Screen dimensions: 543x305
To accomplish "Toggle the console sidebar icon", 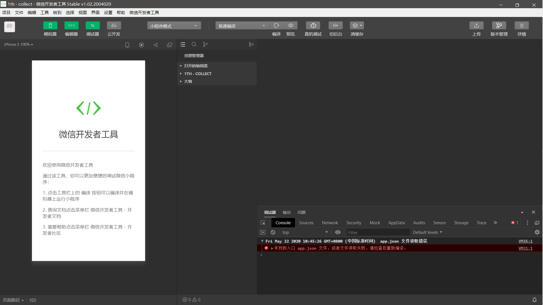I will click(x=263, y=232).
